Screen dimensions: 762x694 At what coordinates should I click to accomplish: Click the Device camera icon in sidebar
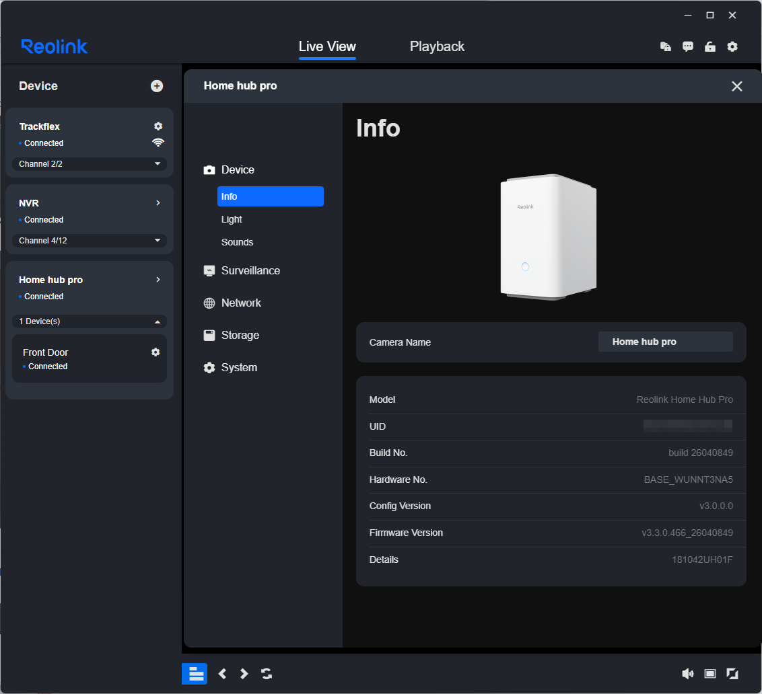(209, 170)
